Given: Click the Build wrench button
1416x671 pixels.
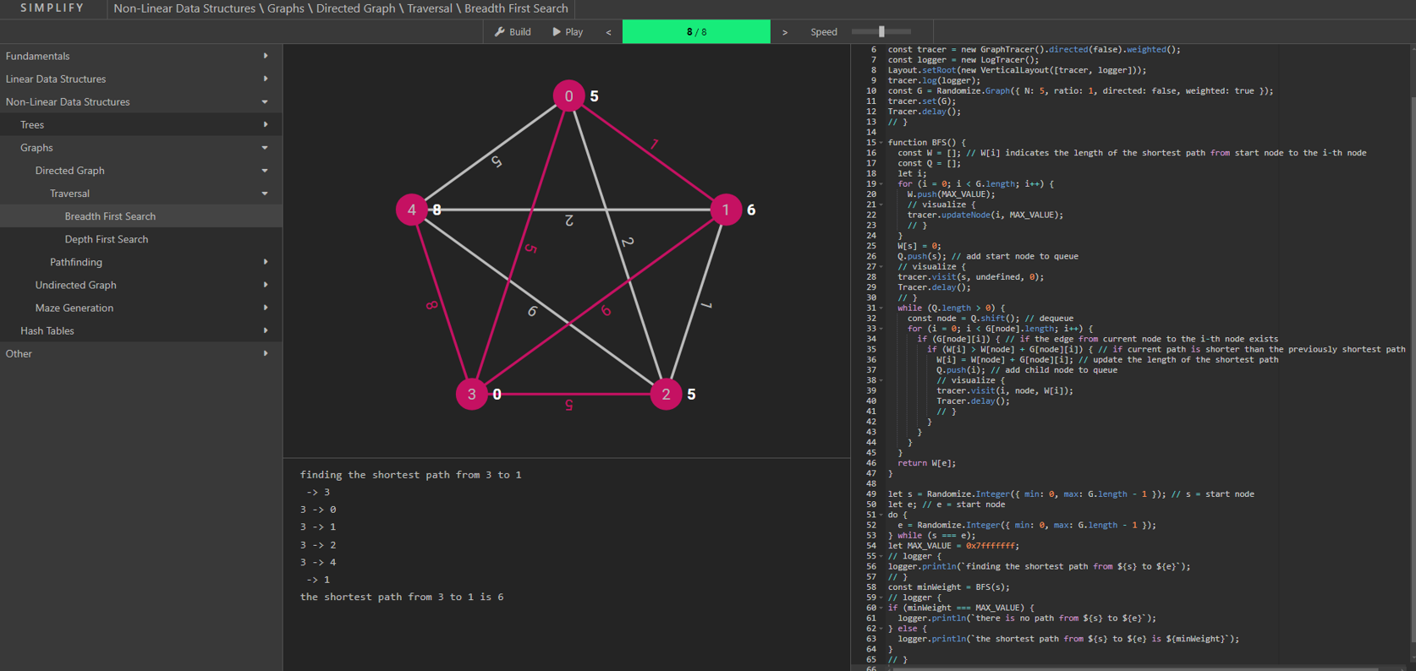Looking at the screenshot, I should (513, 32).
